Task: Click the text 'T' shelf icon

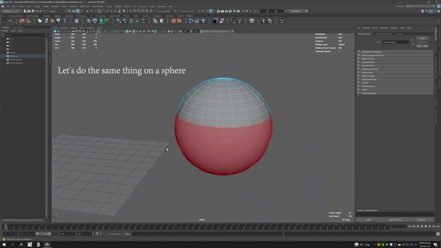Action: 64,21
